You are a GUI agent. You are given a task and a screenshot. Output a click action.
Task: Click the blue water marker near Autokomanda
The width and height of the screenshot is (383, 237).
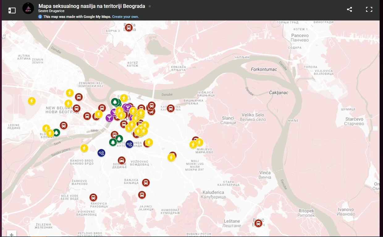[x=129, y=144]
